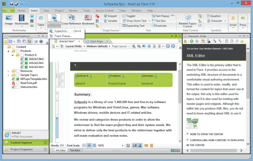Viewport: 253px width, 161px height.
Task: Click the Internet Explorer icon beside Article1 preview
Action: (x=7, y=135)
